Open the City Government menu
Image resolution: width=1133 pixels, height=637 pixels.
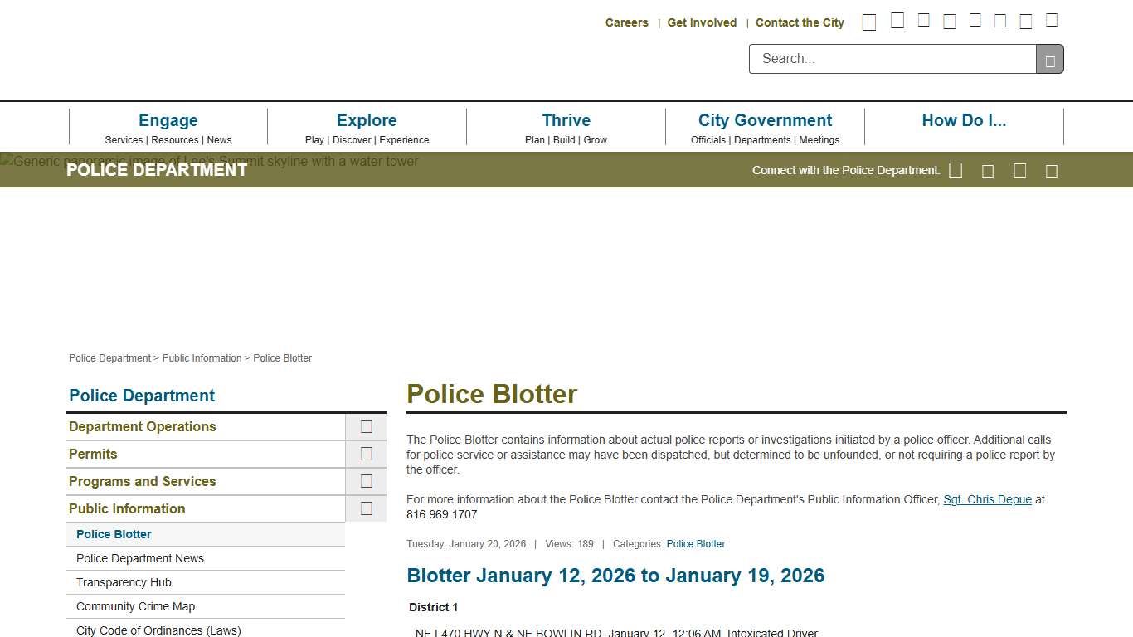765,120
